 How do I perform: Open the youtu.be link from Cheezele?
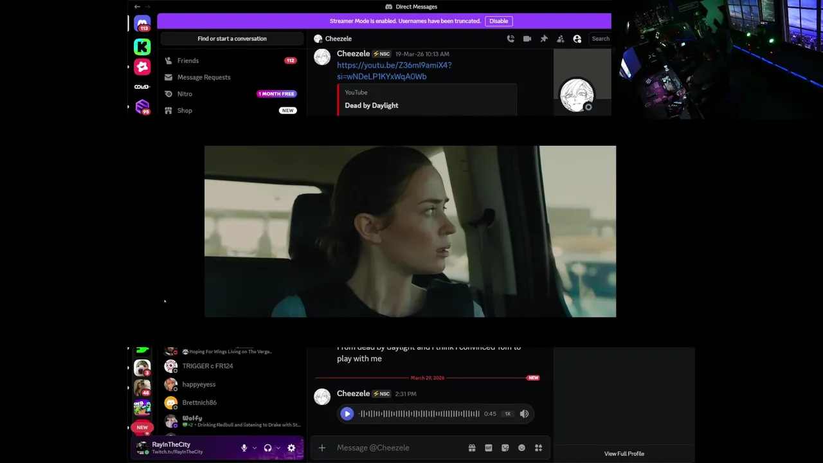394,71
